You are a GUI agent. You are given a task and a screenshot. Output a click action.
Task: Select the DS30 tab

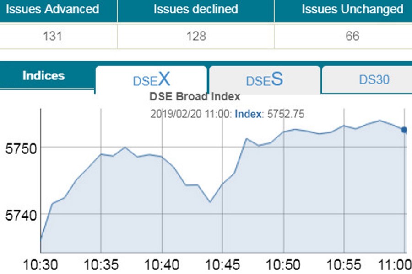374,80
